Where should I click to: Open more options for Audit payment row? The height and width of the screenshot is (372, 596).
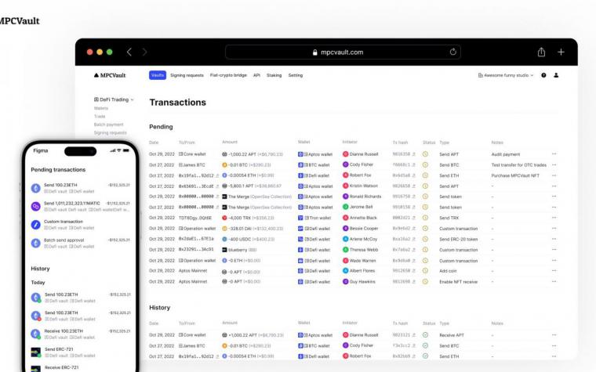pyautogui.click(x=554, y=154)
